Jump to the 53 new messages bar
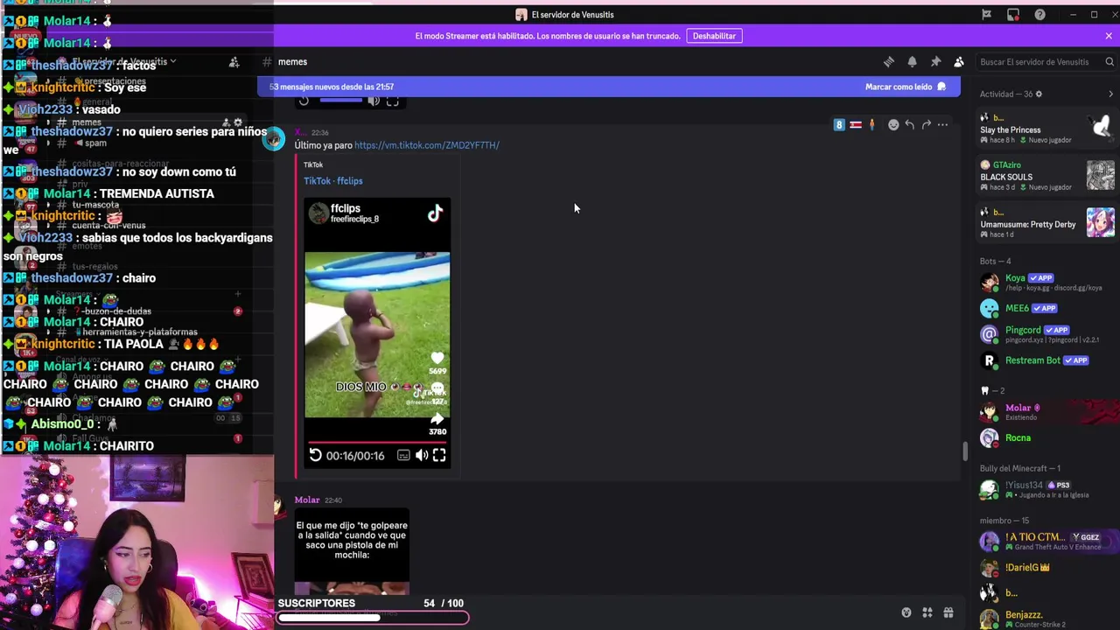The height and width of the screenshot is (630, 1120). coord(609,87)
